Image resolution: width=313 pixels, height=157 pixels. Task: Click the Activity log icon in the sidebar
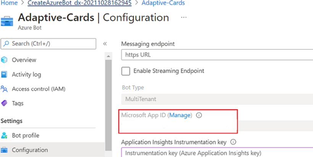(x=4, y=74)
